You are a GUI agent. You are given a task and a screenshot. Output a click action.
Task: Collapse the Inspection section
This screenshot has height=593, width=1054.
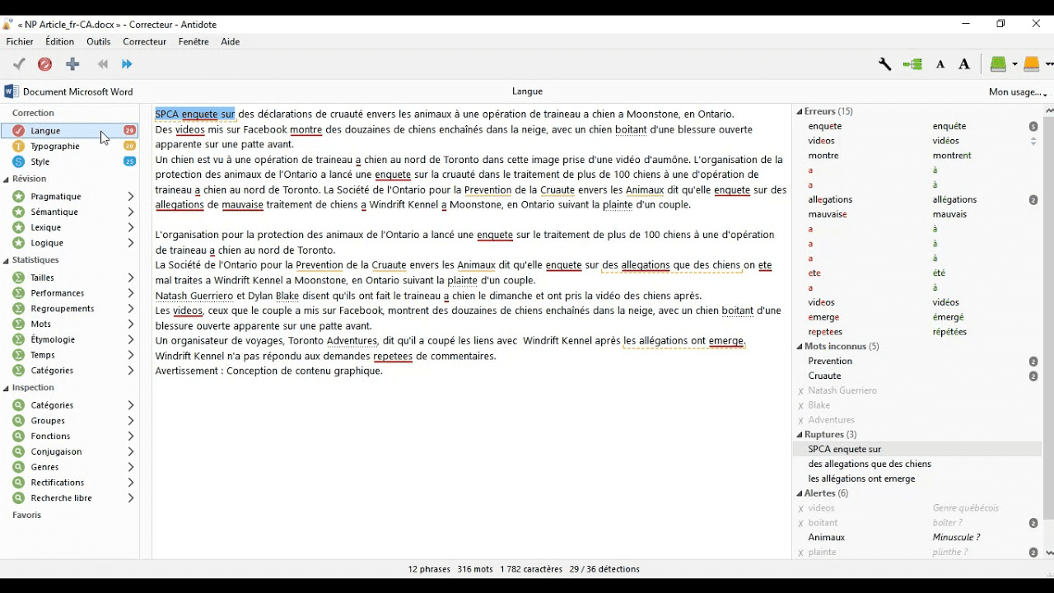coord(7,388)
